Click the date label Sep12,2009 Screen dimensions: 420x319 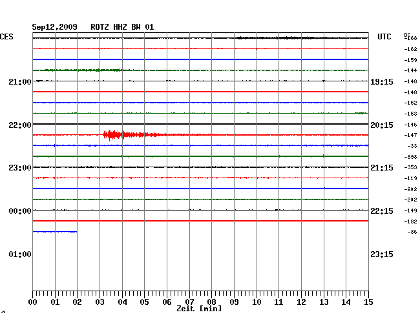coord(55,27)
